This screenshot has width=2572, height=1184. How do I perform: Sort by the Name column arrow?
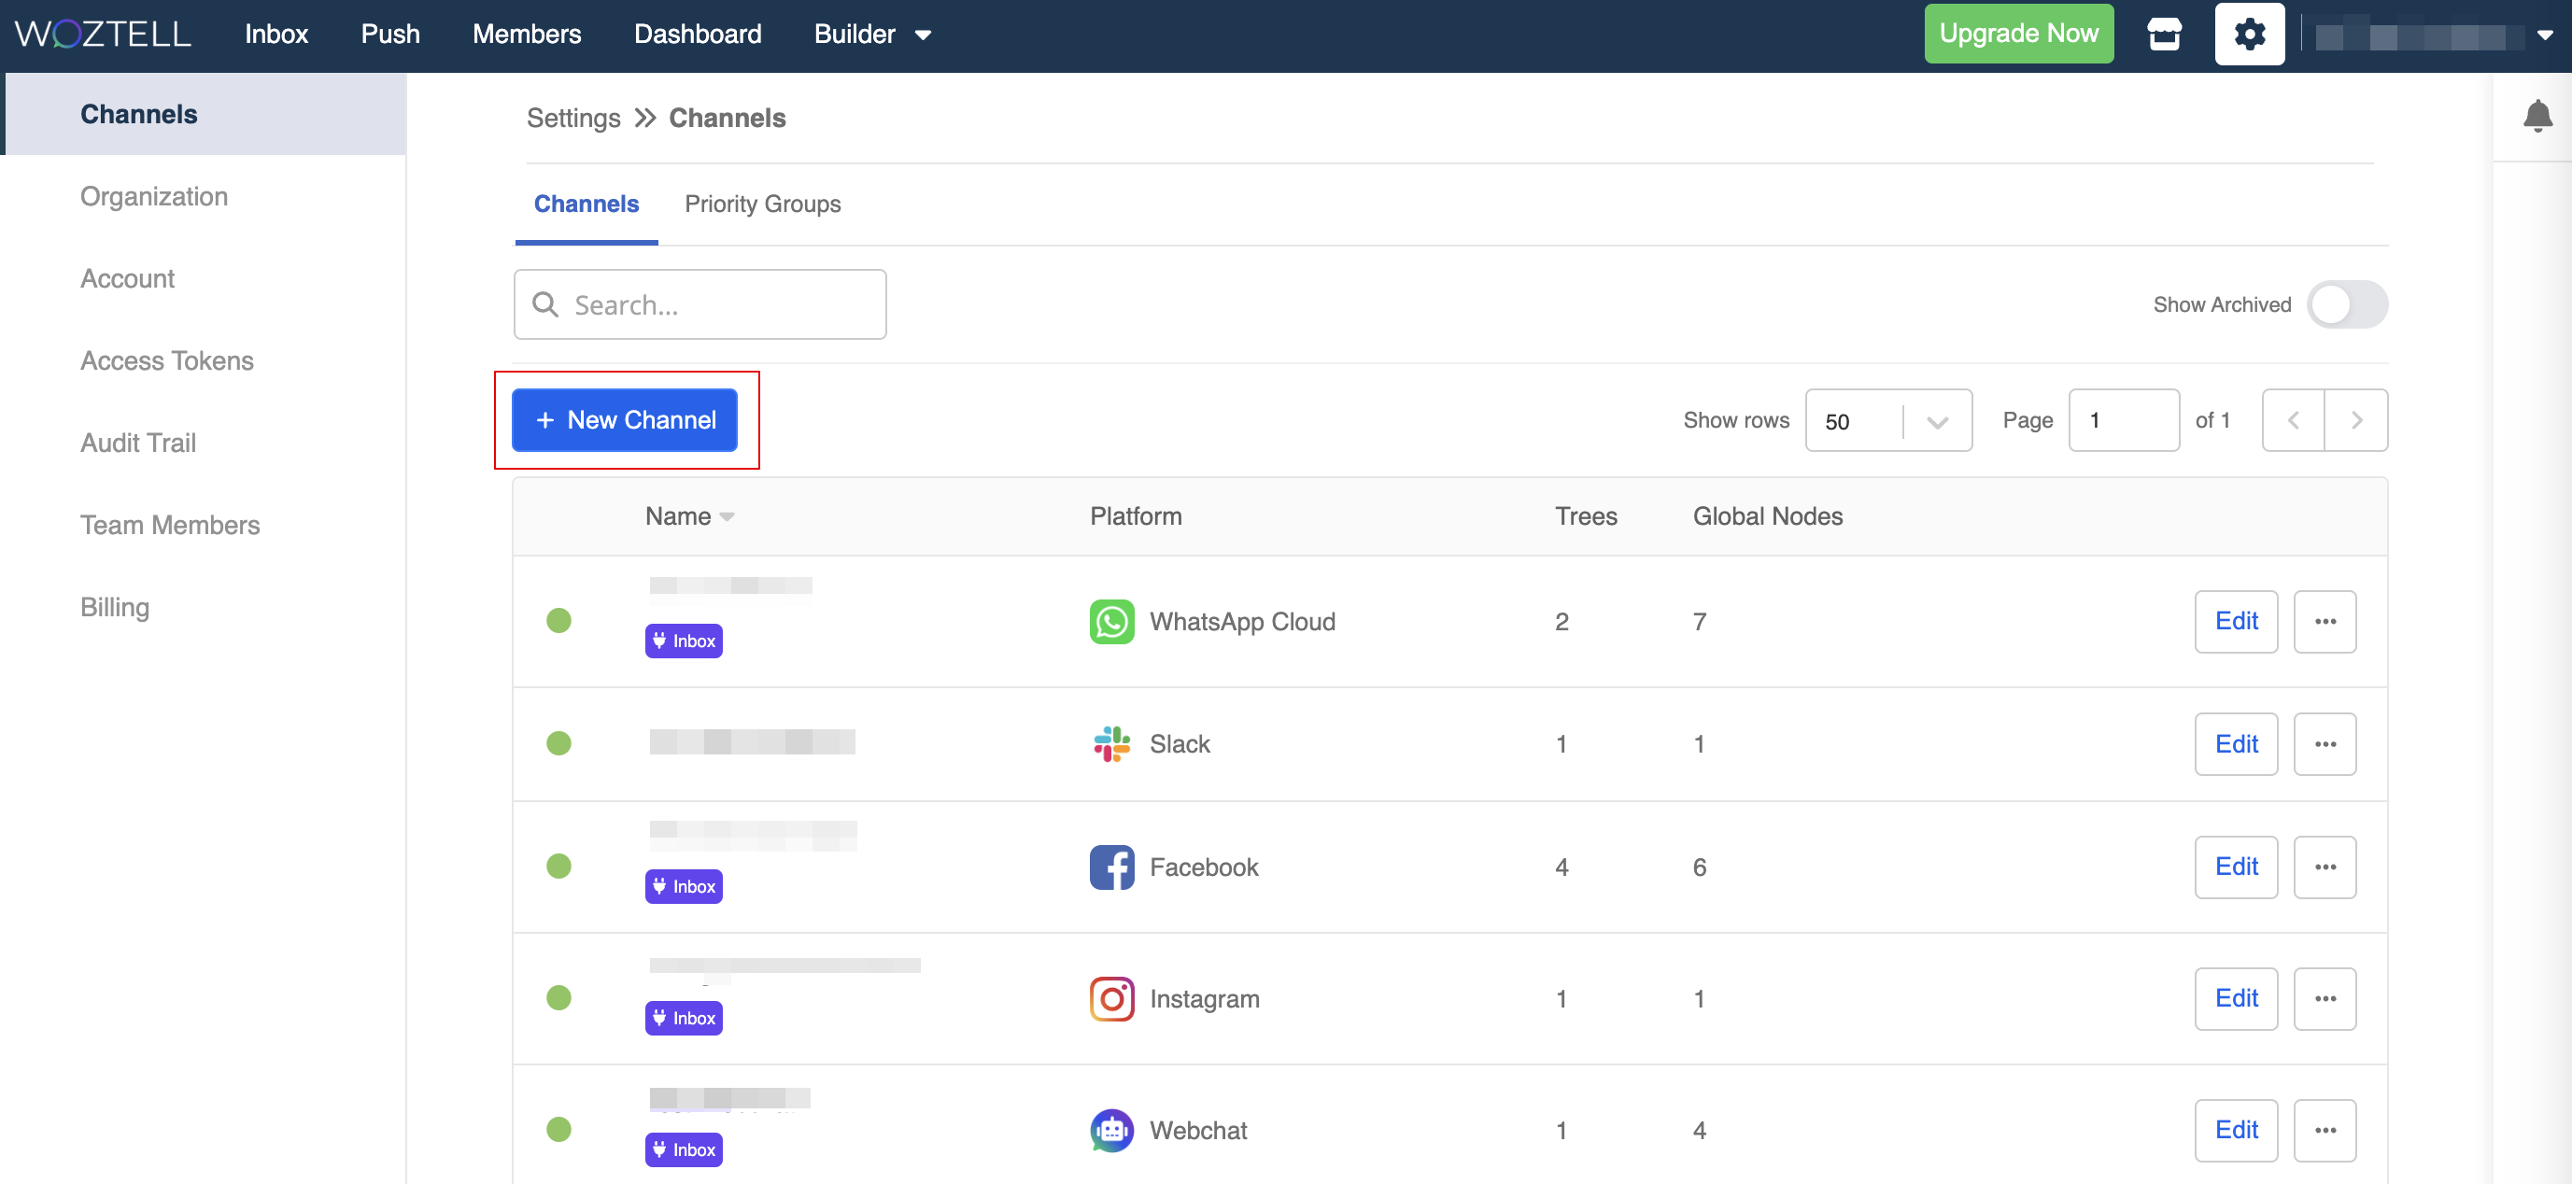coord(727,516)
